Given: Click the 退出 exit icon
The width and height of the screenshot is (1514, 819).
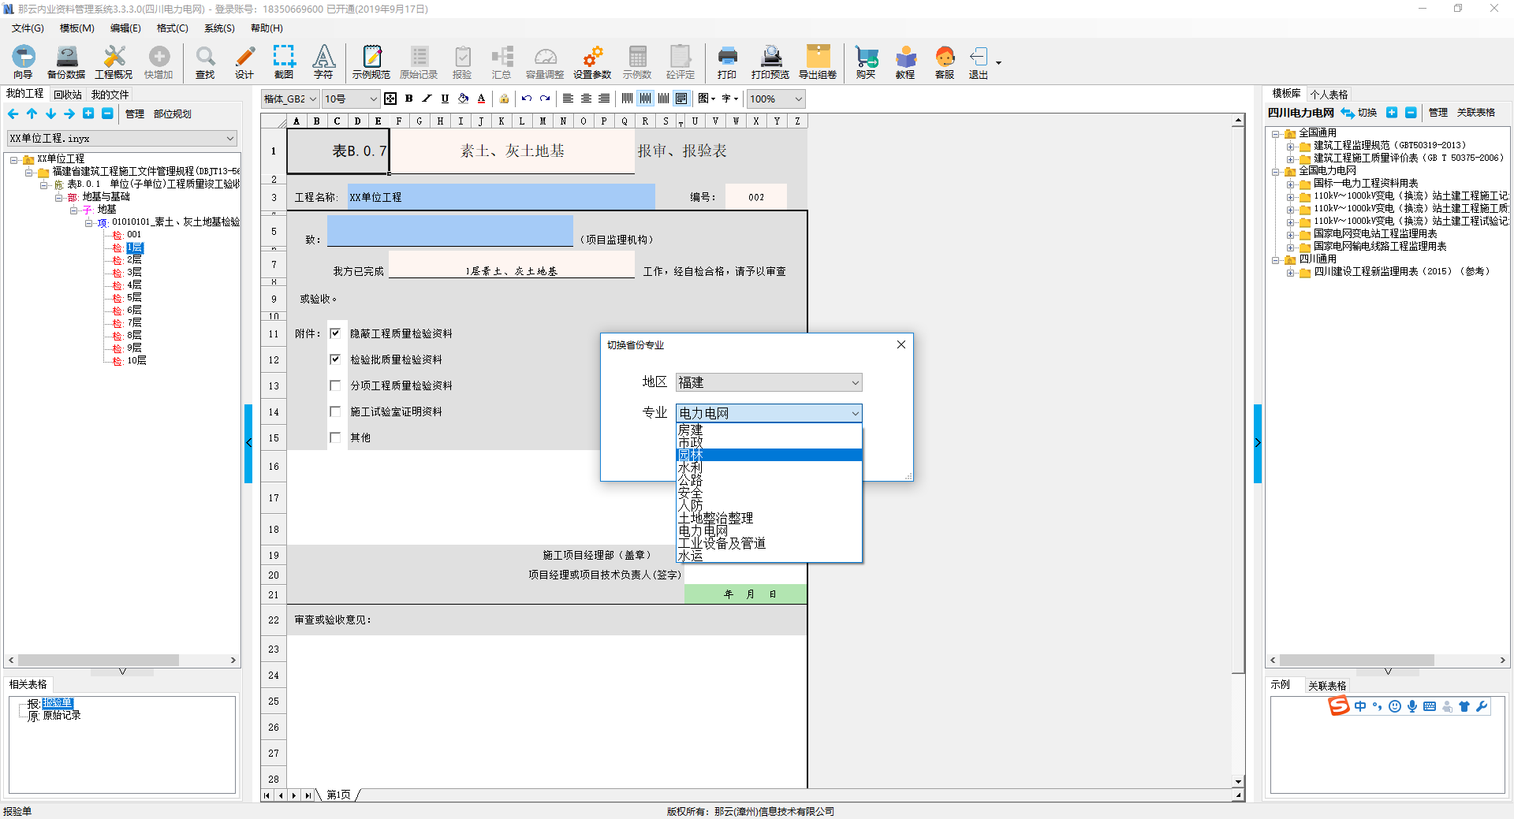Looking at the screenshot, I should 979,62.
